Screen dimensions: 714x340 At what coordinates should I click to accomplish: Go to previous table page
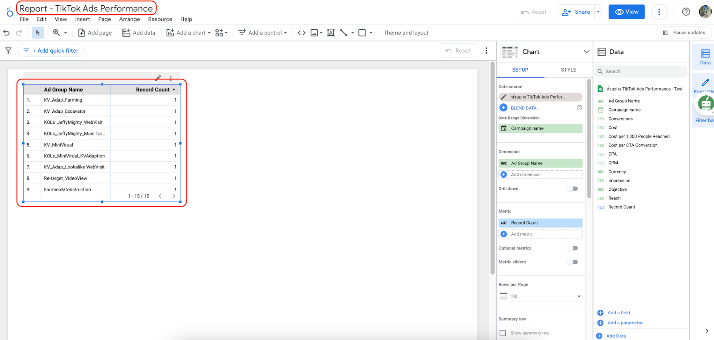[x=160, y=196]
